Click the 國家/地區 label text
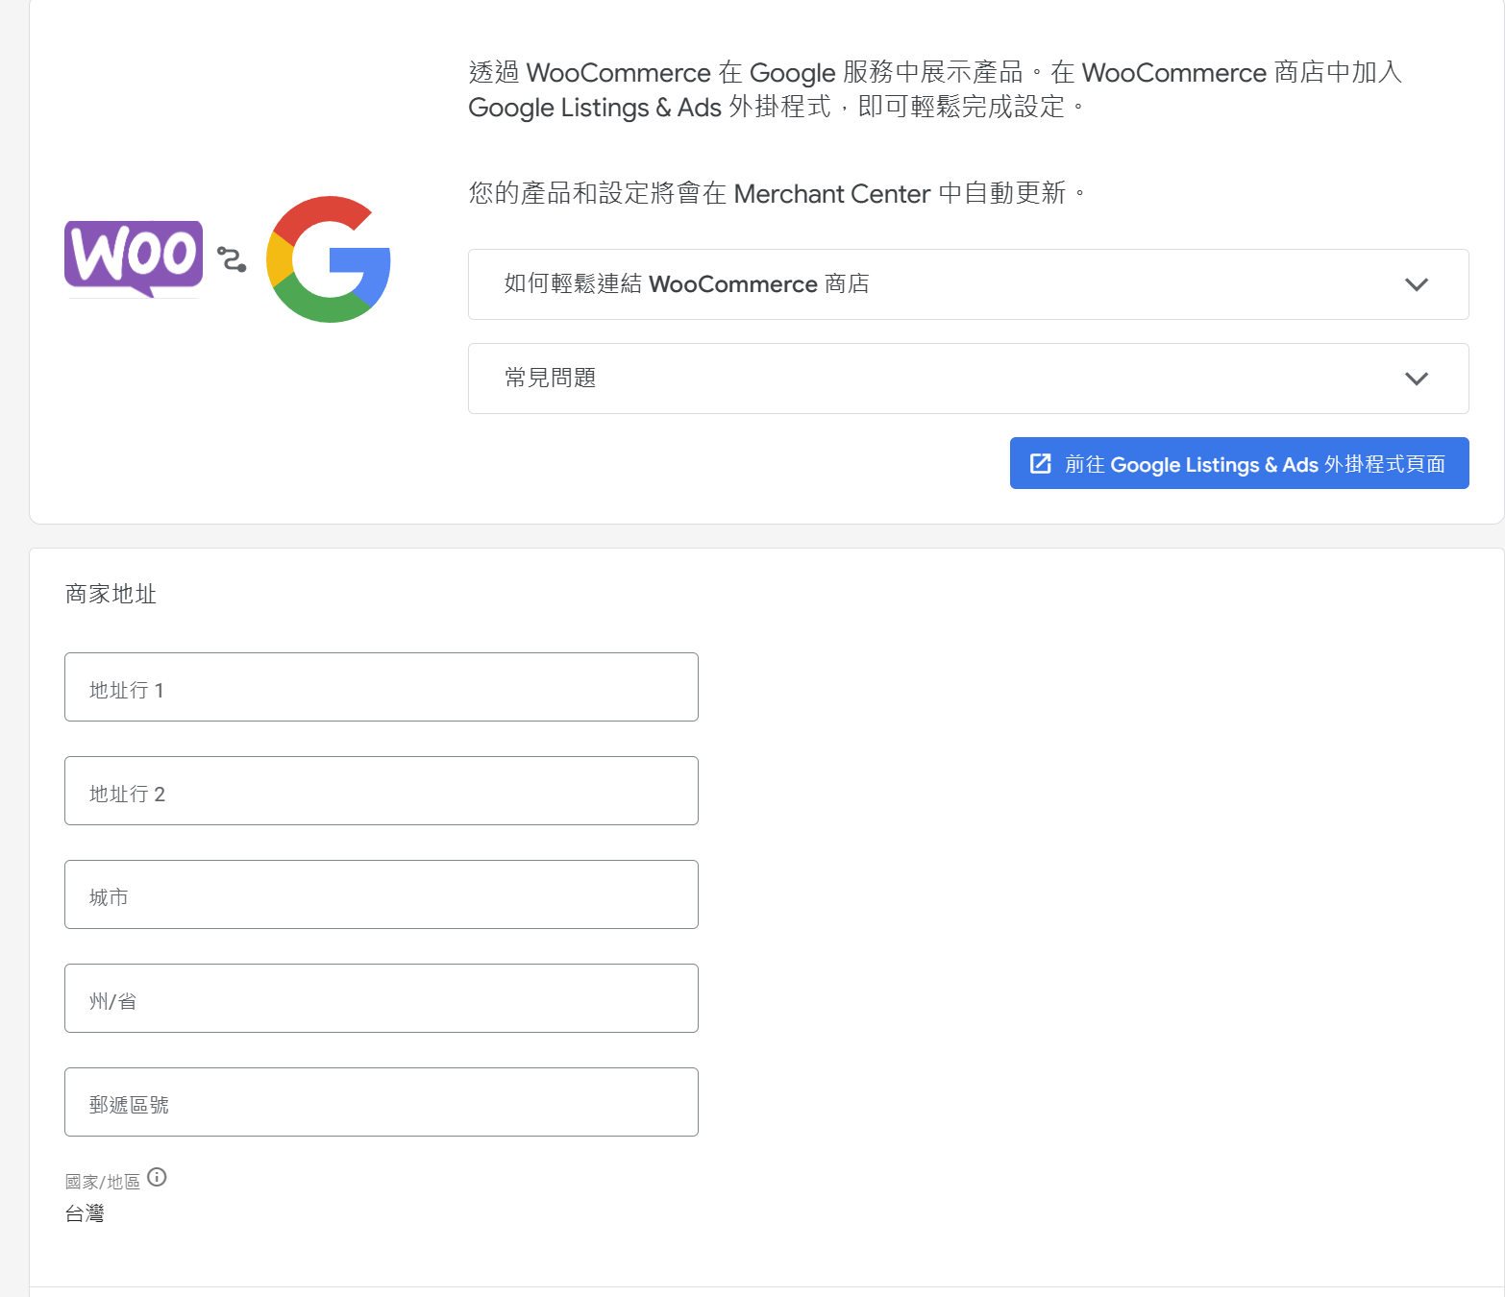Viewport: 1505px width, 1297px height. tap(103, 1182)
